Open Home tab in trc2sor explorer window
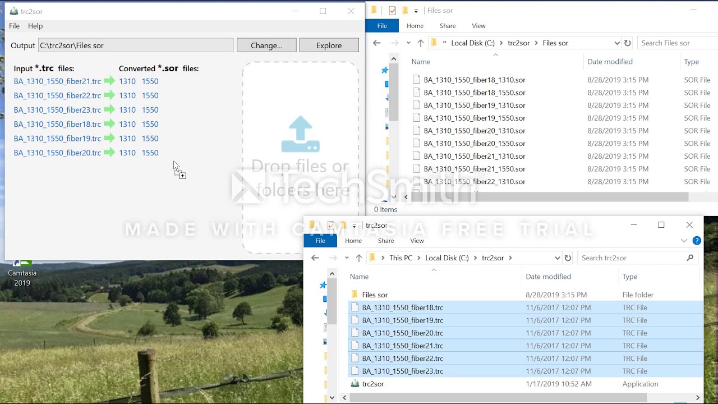 pos(353,241)
